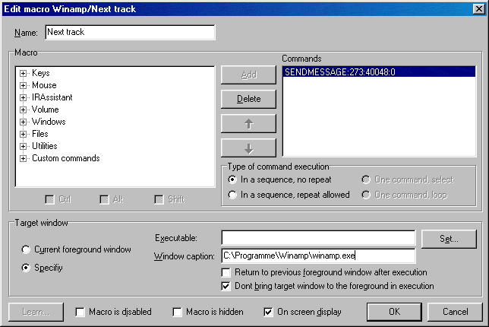Close the Edit macro dialog

(478, 8)
